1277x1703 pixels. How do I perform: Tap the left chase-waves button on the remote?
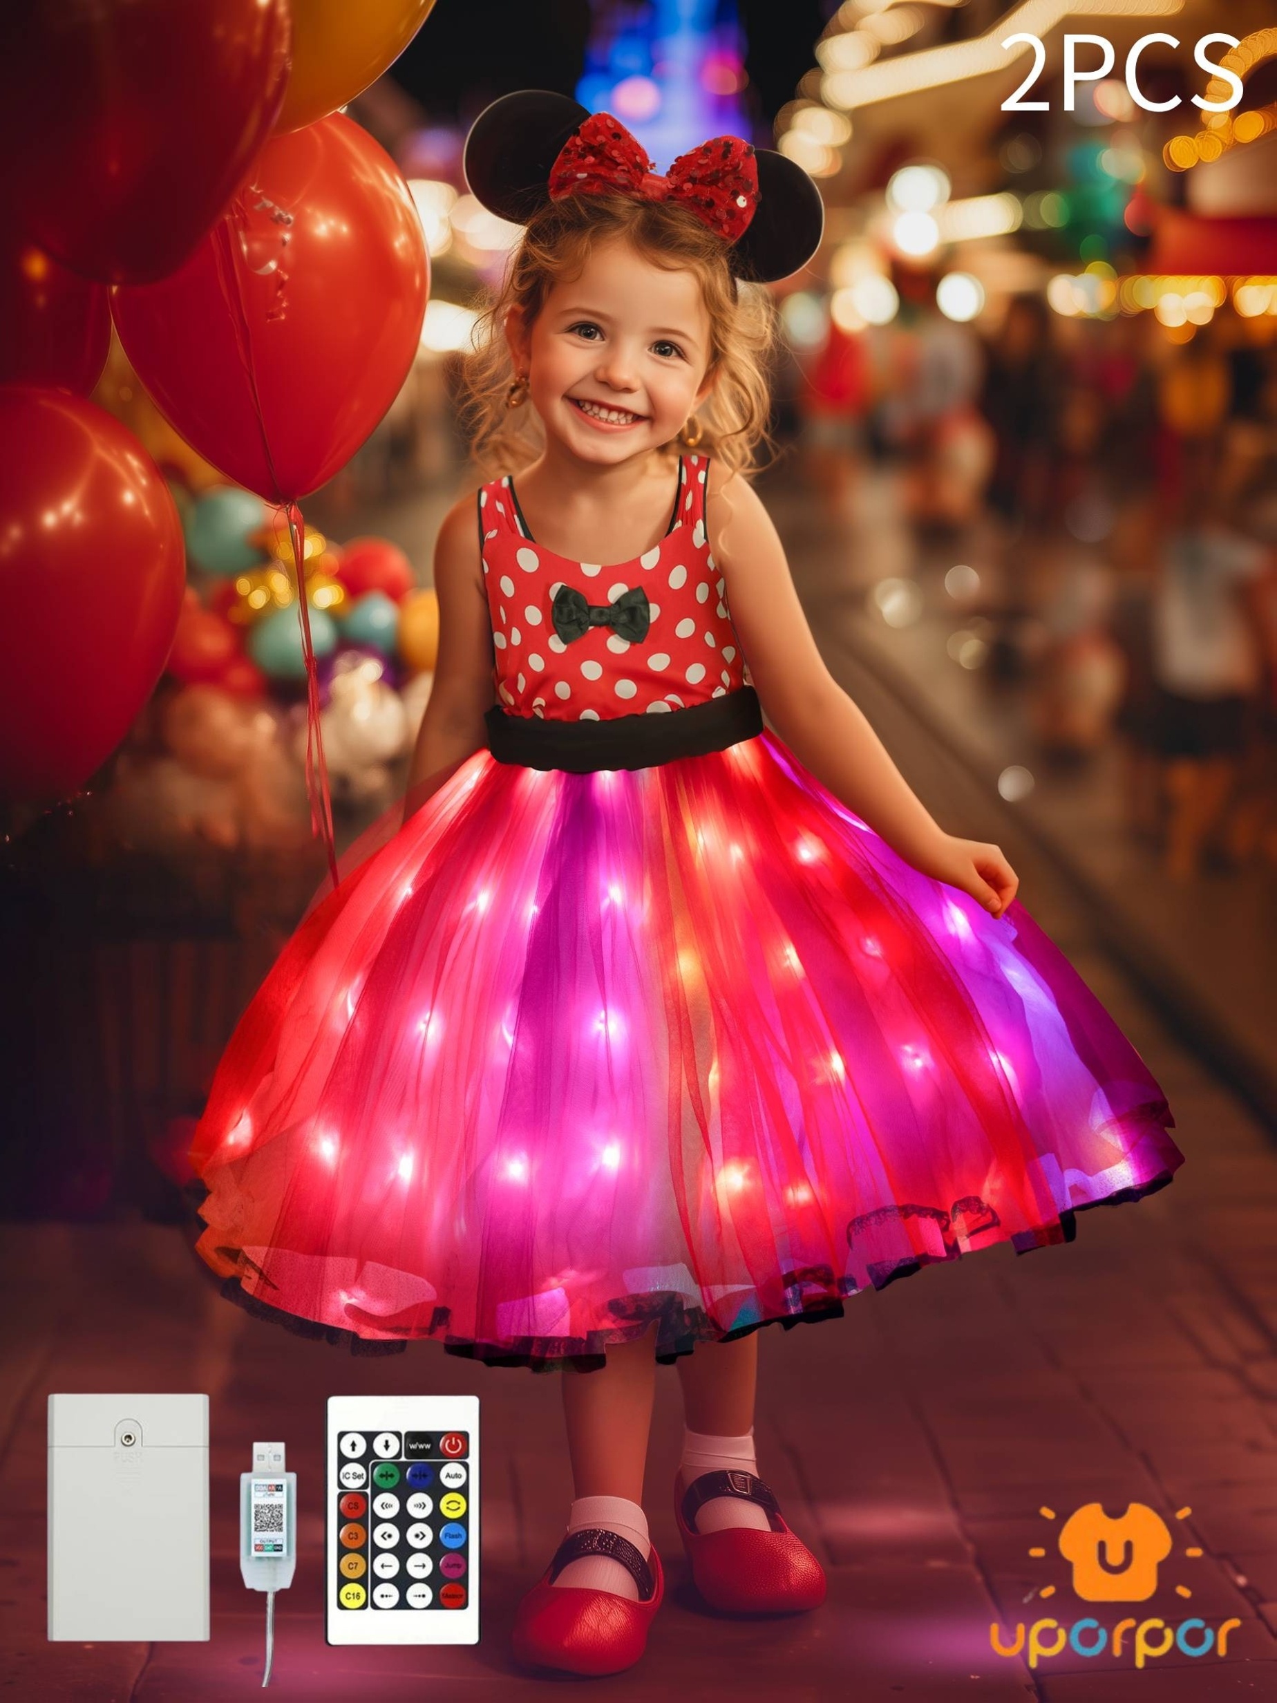pos(387,1506)
